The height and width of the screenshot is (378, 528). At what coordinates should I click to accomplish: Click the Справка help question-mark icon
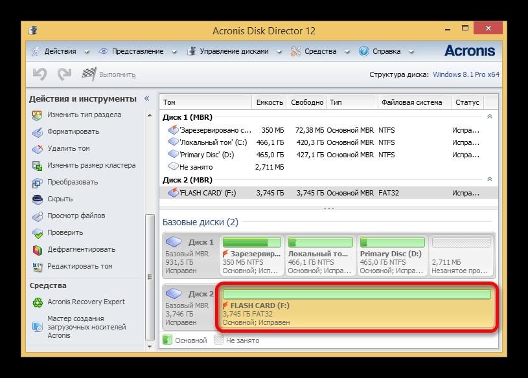[x=363, y=51]
